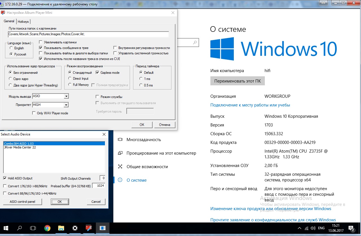Select Русский language radio button
Screen dimensions: 361x236
click(x=11, y=54)
